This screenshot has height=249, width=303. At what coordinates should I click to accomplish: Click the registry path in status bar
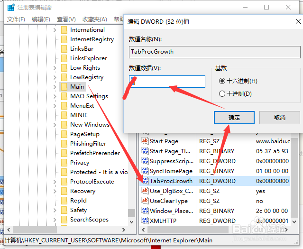pos(109,240)
